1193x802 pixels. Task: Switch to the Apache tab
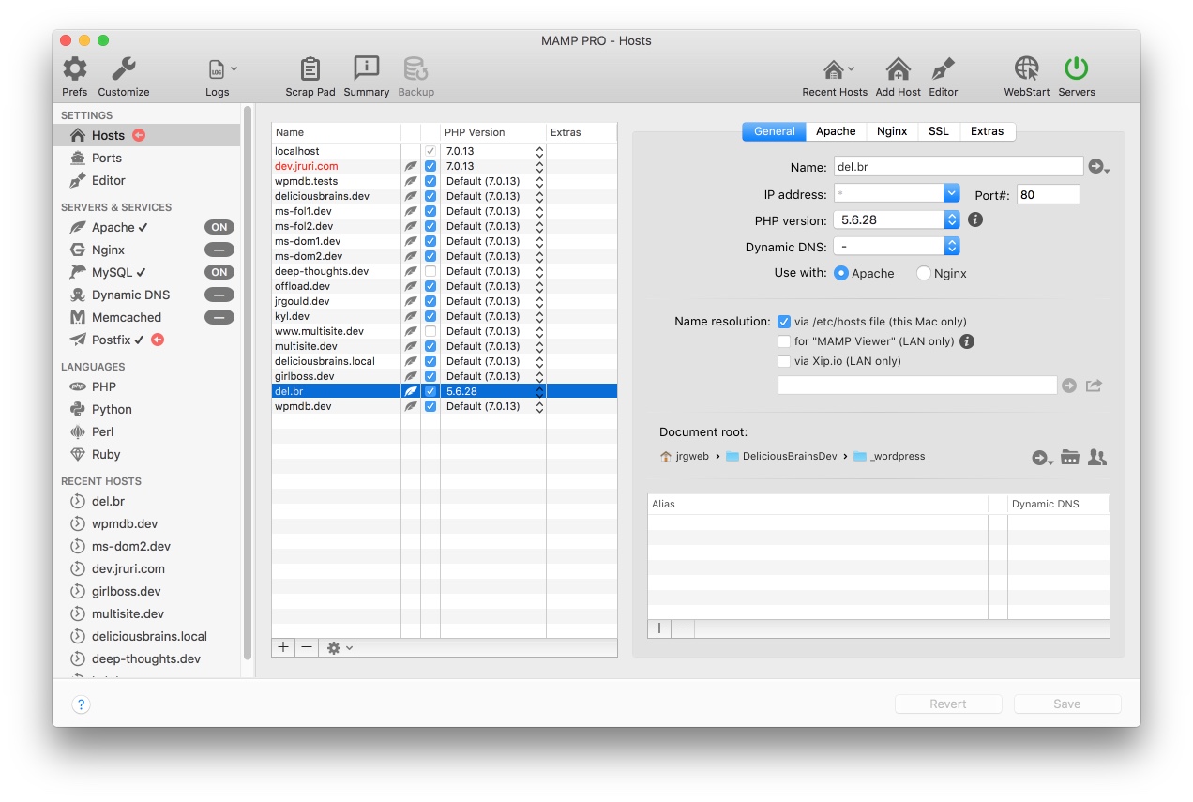click(x=836, y=131)
